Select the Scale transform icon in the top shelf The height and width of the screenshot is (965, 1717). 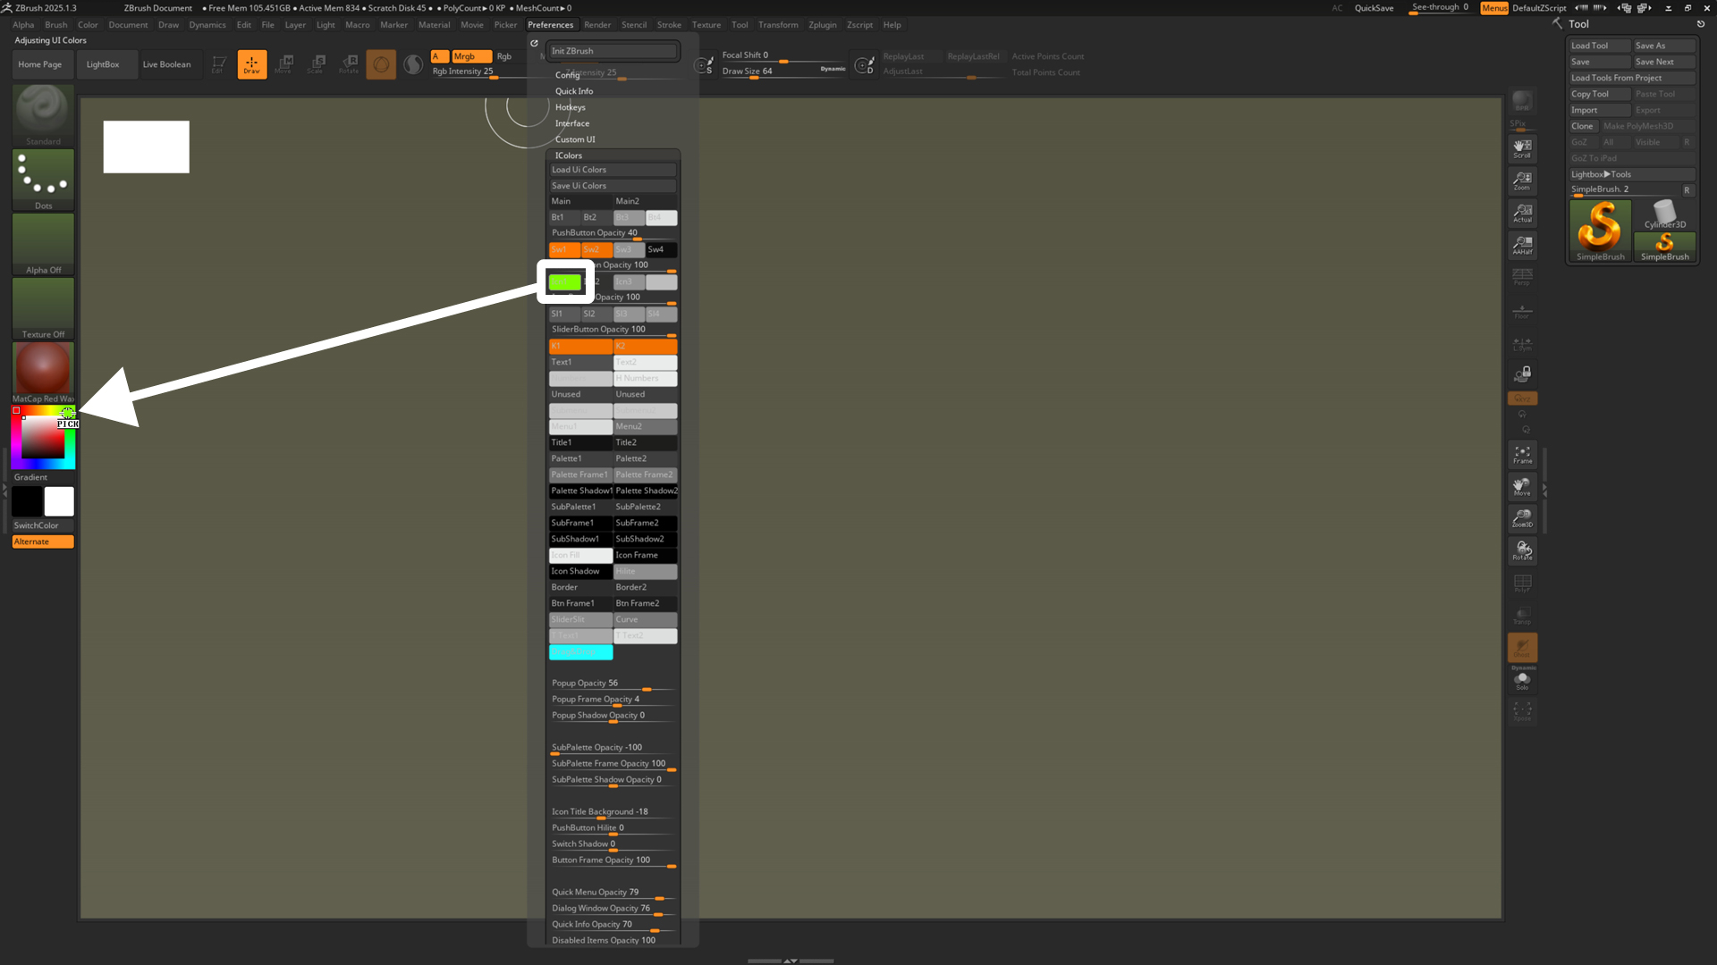[317, 64]
